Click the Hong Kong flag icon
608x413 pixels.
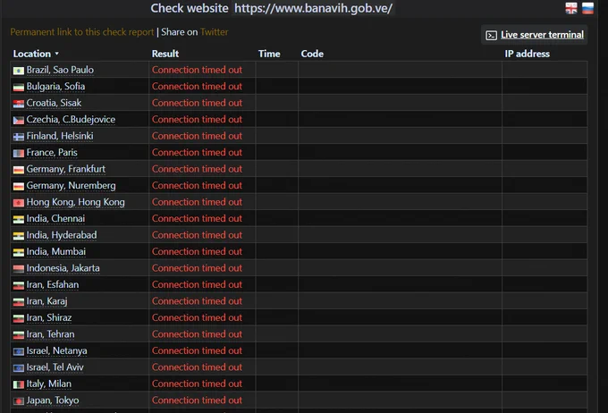pos(19,203)
